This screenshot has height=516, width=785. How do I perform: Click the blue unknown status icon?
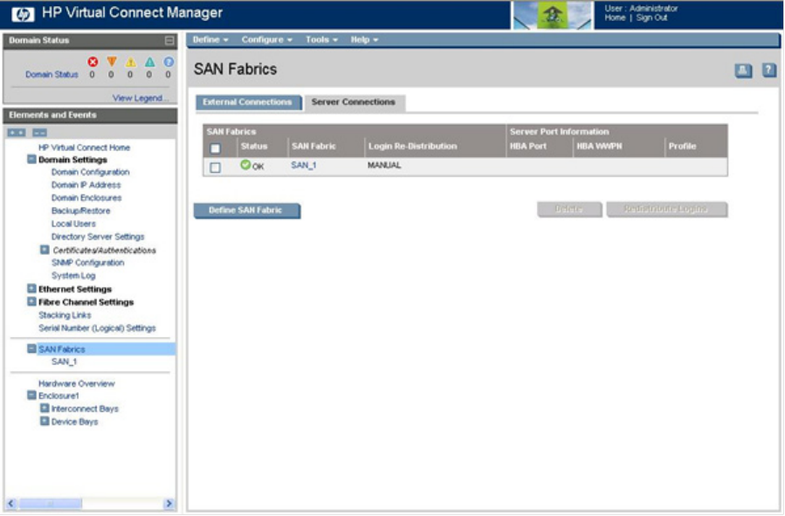[169, 62]
